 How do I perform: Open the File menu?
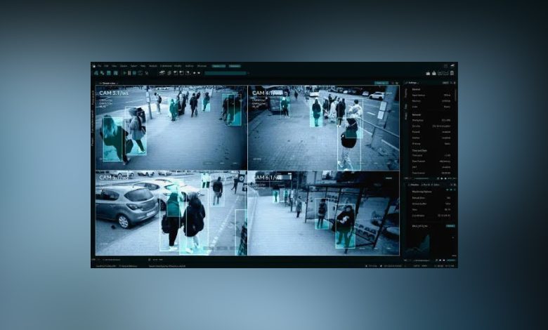coord(99,66)
